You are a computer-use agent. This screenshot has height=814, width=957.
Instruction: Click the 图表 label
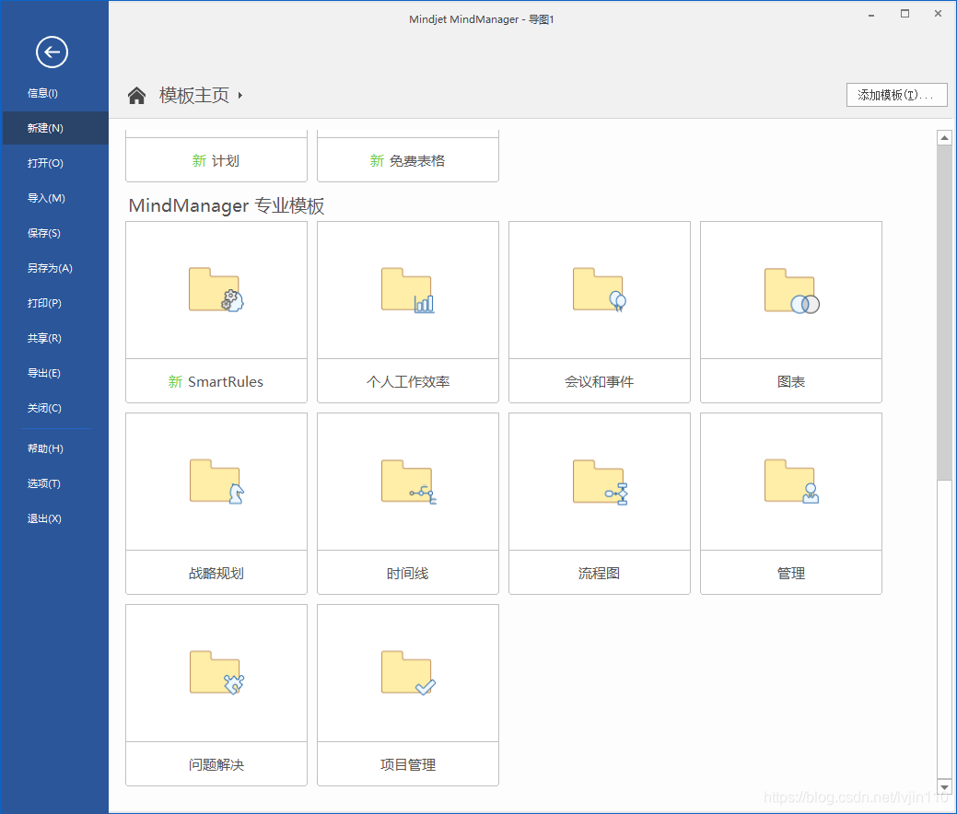[x=791, y=382]
